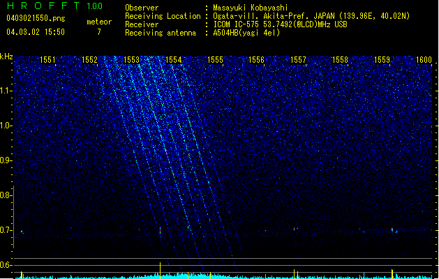Click the meteor count value 7
This screenshot has width=439, height=279.
tap(99, 32)
